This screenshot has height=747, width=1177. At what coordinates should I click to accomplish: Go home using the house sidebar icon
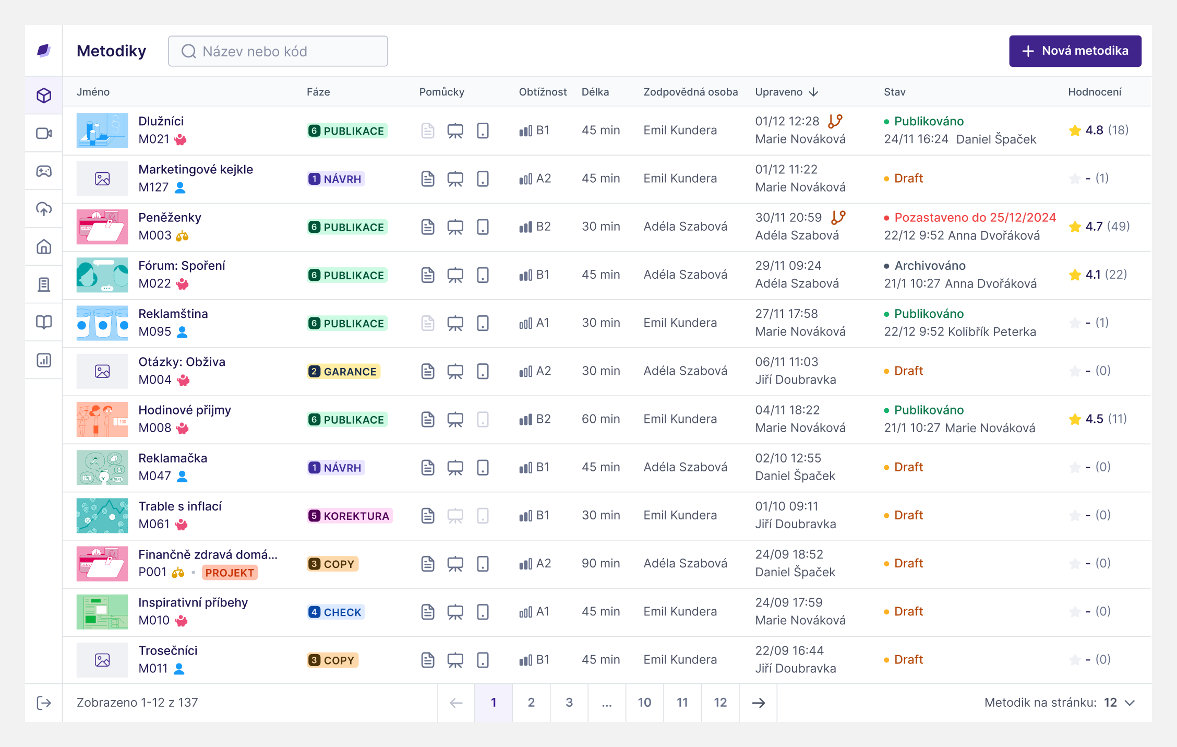(x=44, y=246)
